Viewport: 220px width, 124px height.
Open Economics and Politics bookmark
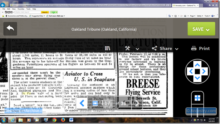click(x=17, y=16)
